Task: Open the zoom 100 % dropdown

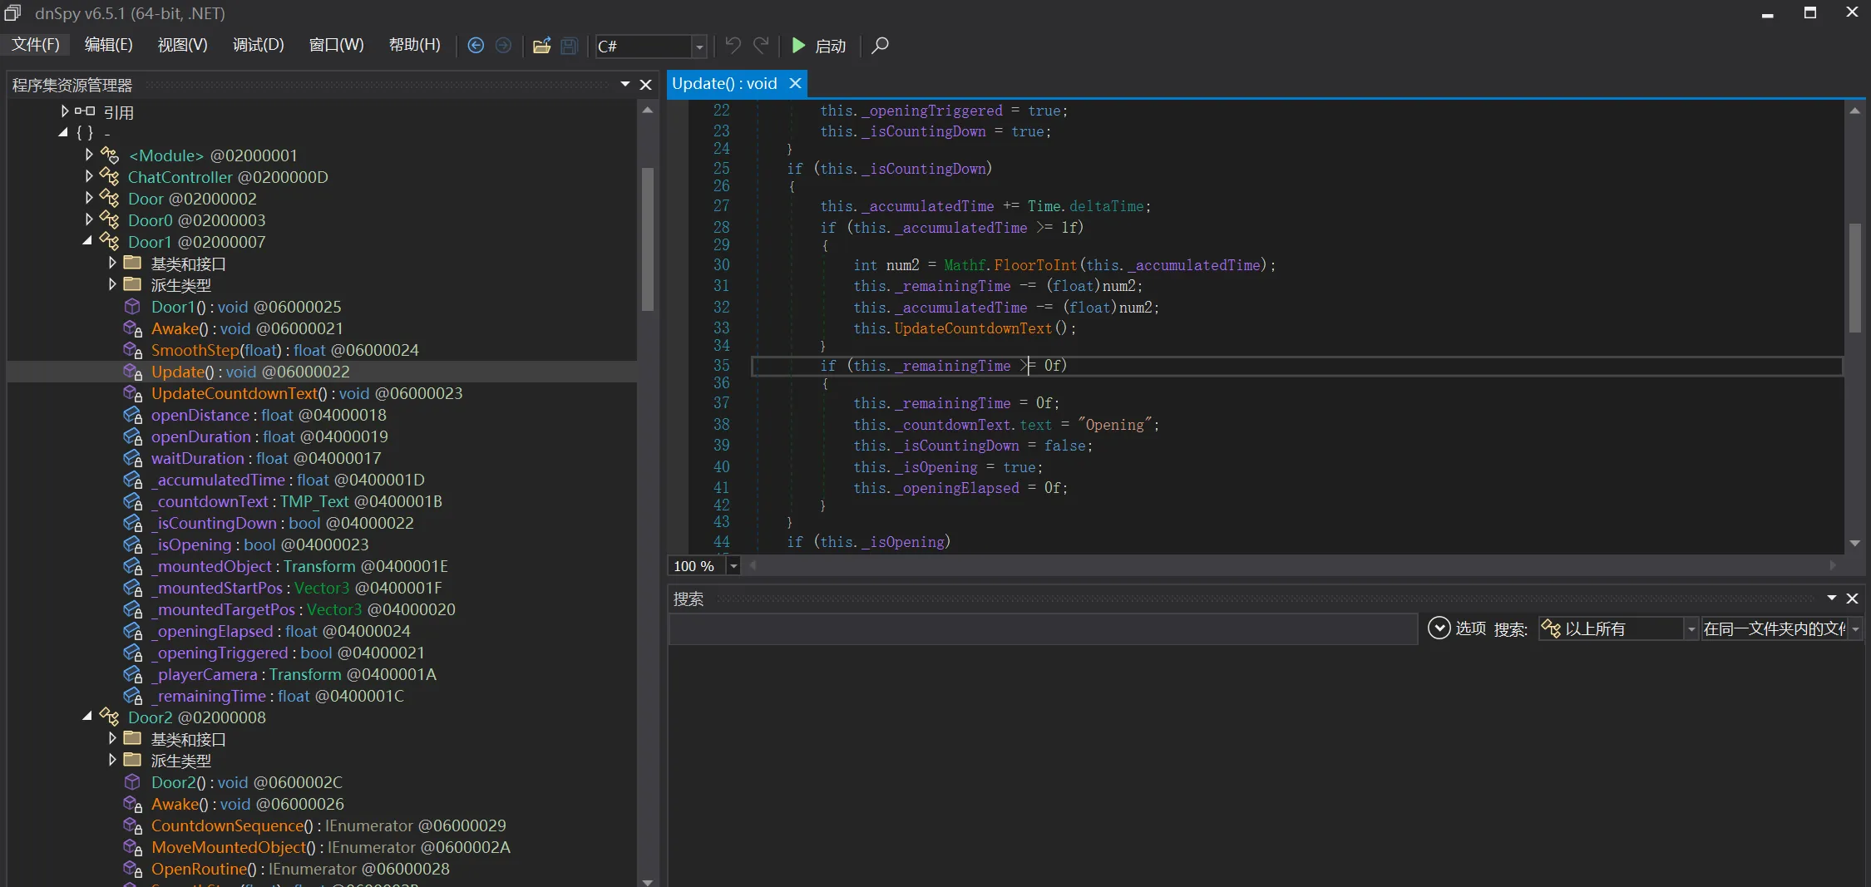Action: click(733, 566)
